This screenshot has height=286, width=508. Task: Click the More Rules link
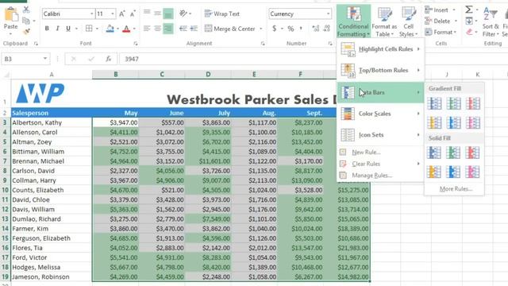tap(456, 189)
